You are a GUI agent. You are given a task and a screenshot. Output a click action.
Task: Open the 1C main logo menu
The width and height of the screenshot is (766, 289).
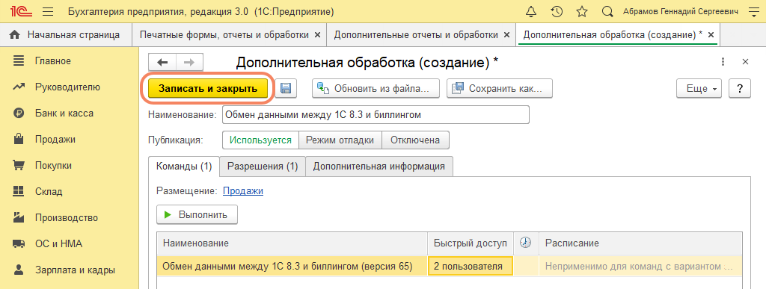[x=22, y=11]
